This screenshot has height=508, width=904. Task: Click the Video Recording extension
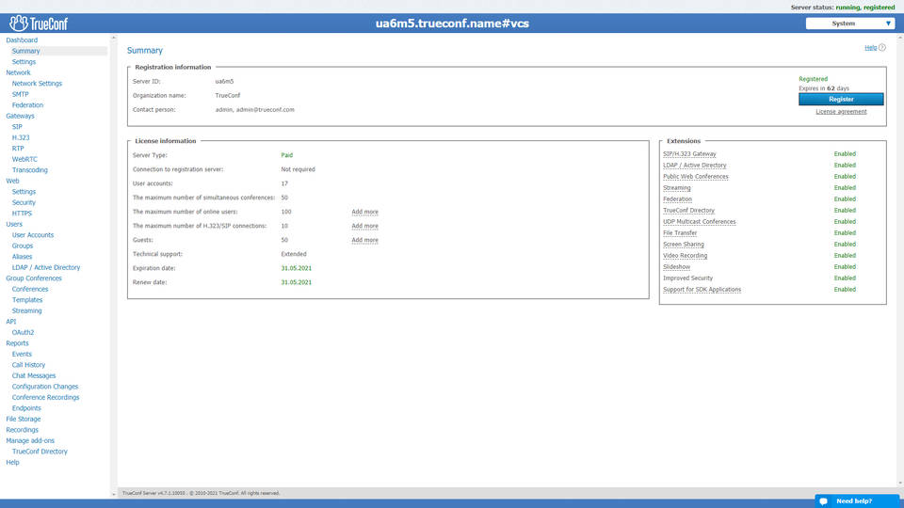(685, 256)
